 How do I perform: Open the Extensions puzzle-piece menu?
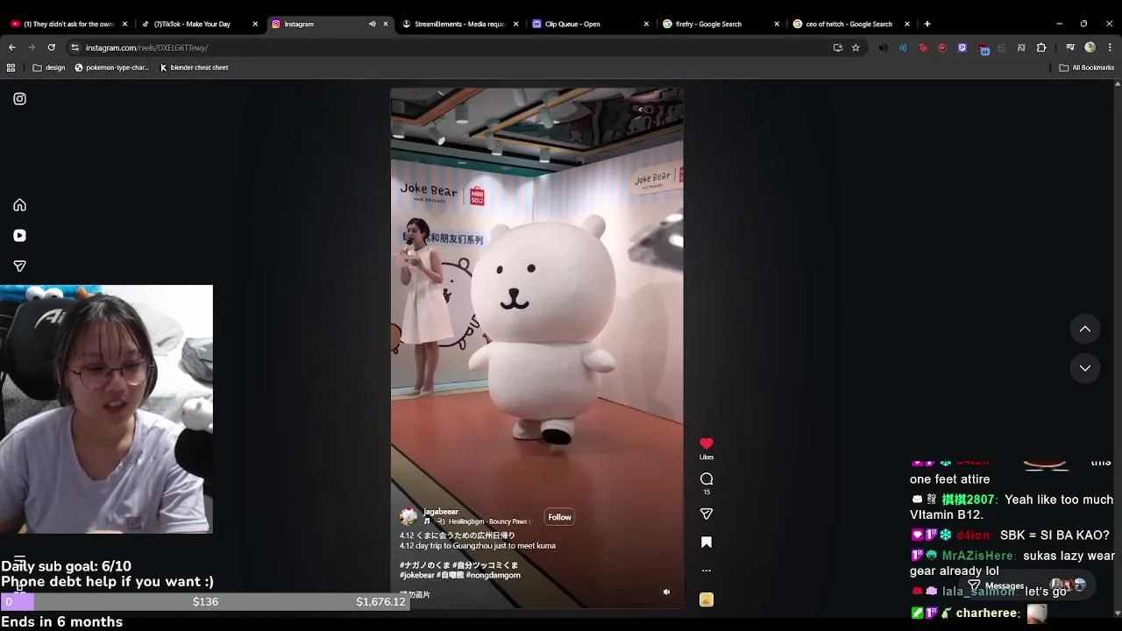tap(1041, 47)
